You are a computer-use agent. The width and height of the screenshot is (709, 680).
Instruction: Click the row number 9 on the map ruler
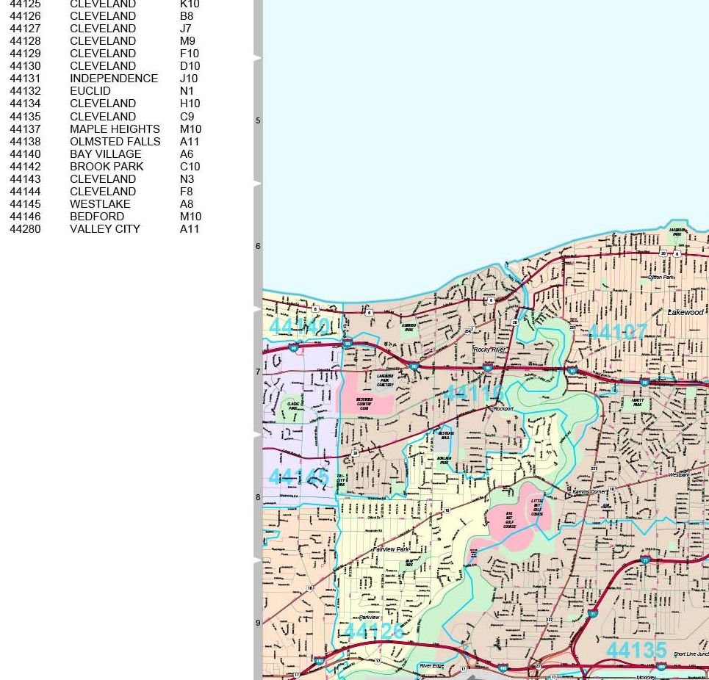tap(258, 623)
